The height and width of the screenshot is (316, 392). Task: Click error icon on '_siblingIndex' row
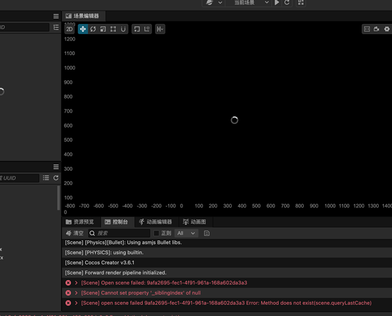click(x=68, y=293)
